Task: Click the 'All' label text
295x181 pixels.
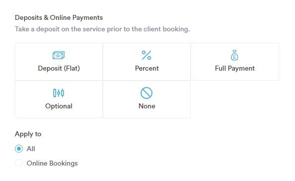Action: [x=31, y=149]
